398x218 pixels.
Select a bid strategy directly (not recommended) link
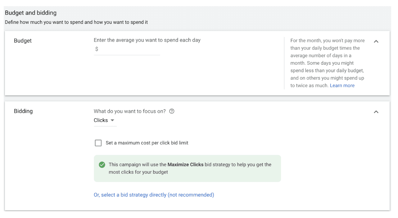(x=154, y=195)
